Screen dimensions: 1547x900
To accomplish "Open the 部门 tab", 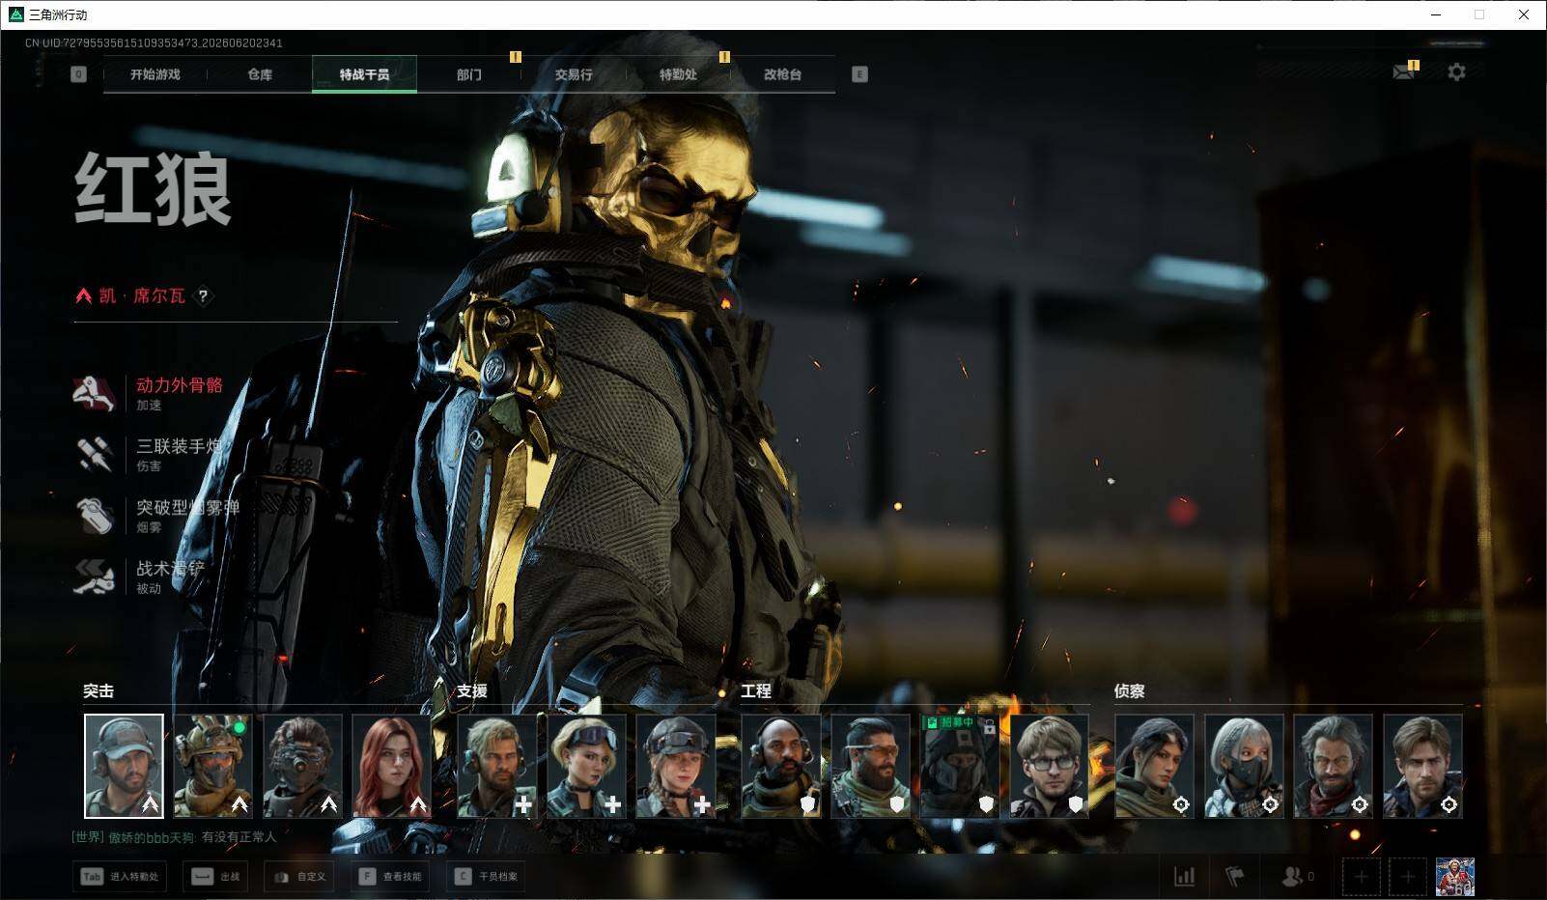I will [469, 74].
